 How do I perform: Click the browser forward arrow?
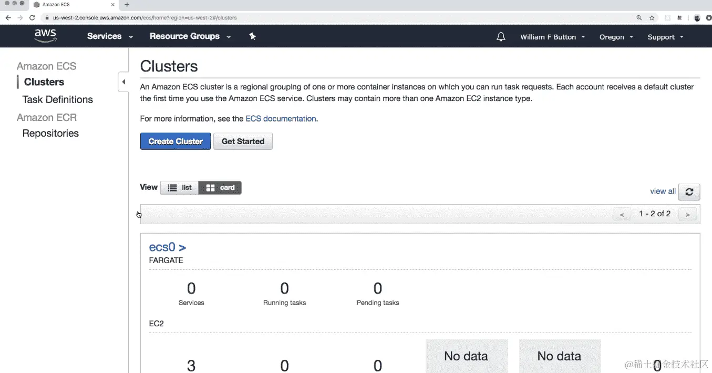point(20,17)
